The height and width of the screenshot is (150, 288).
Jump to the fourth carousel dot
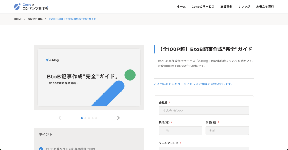(93, 118)
